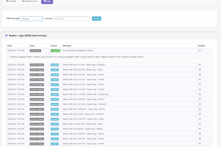This screenshot has width=221, height=147.
Task: Click eye icon for Steam Gift Card 48 BRL
Action: point(200,129)
